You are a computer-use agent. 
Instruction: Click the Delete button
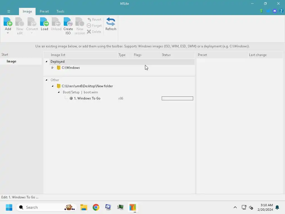click(94, 32)
